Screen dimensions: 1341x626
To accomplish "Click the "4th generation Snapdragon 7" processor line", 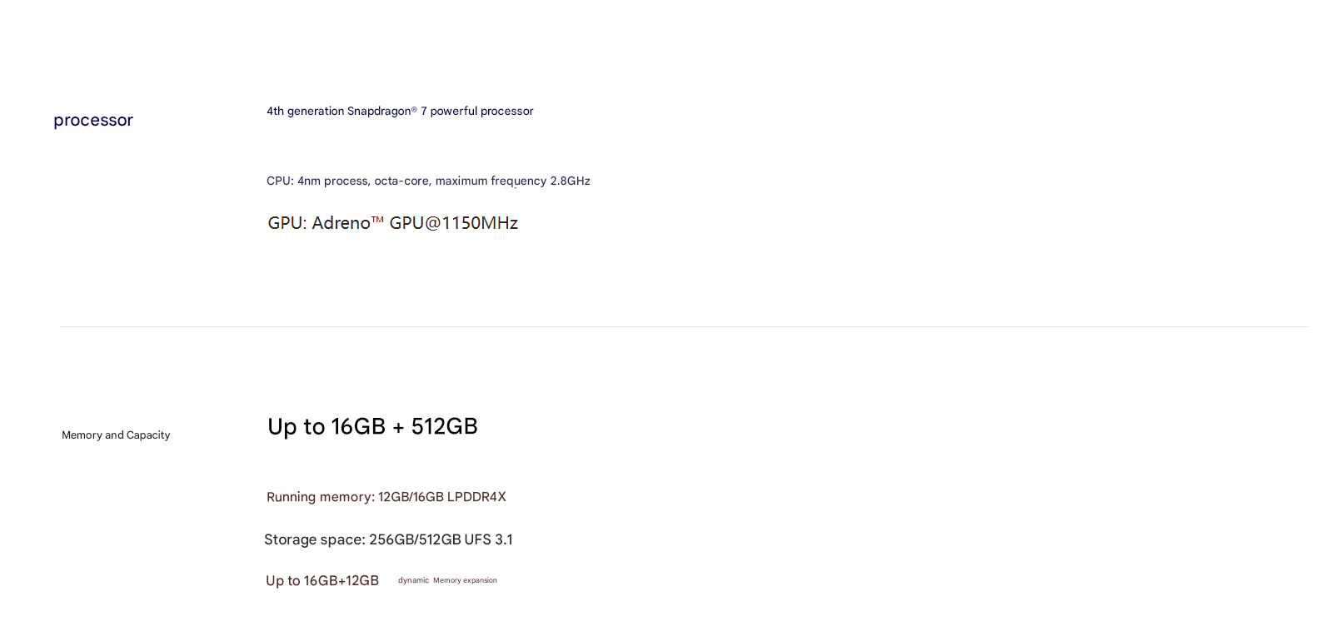I will 400,112.
